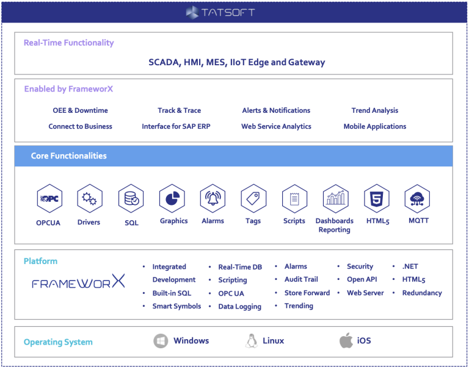Open the Graphics pie chart icon
This screenshot has height=369, width=469.
(172, 199)
